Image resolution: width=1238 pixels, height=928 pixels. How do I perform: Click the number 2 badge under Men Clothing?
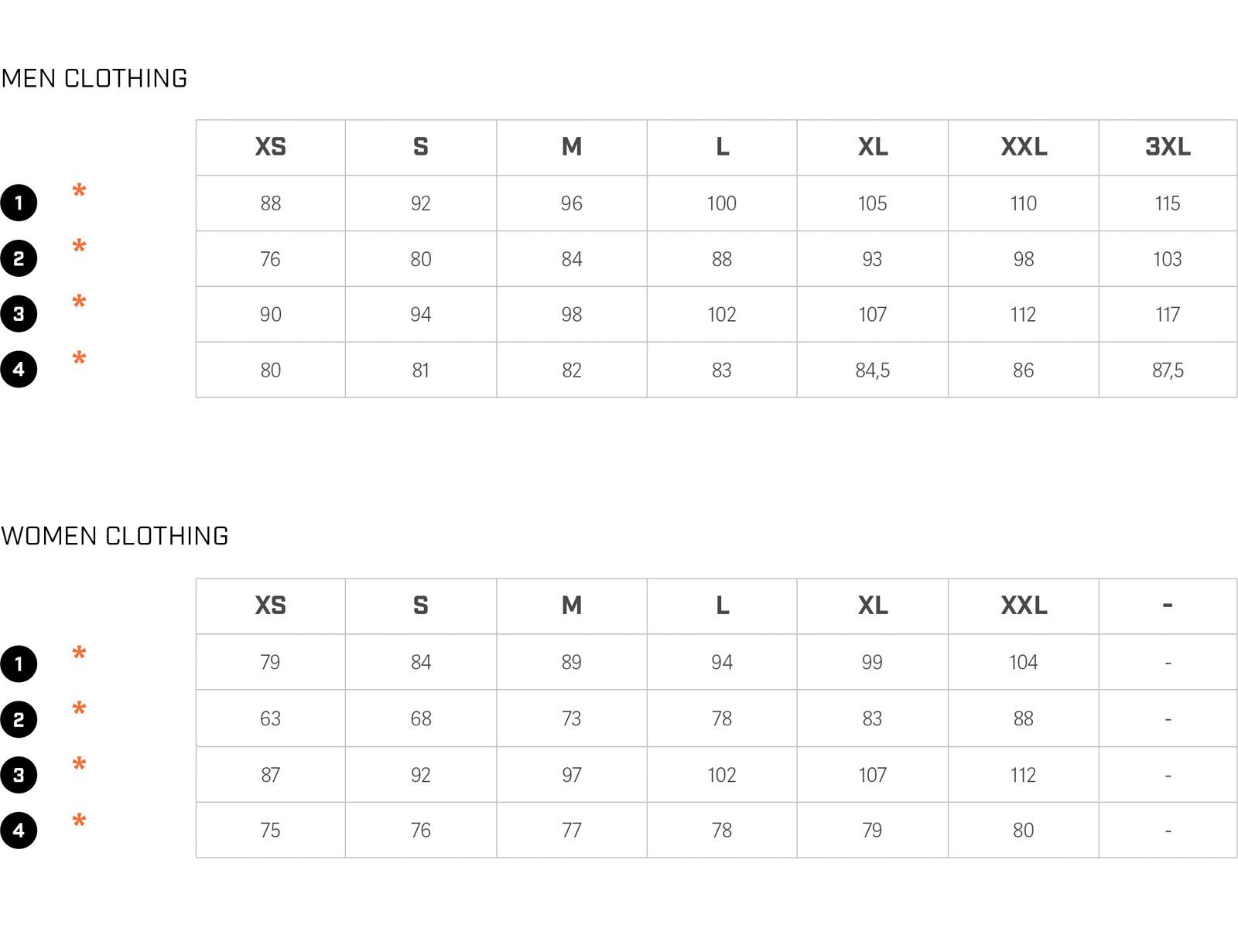19,258
